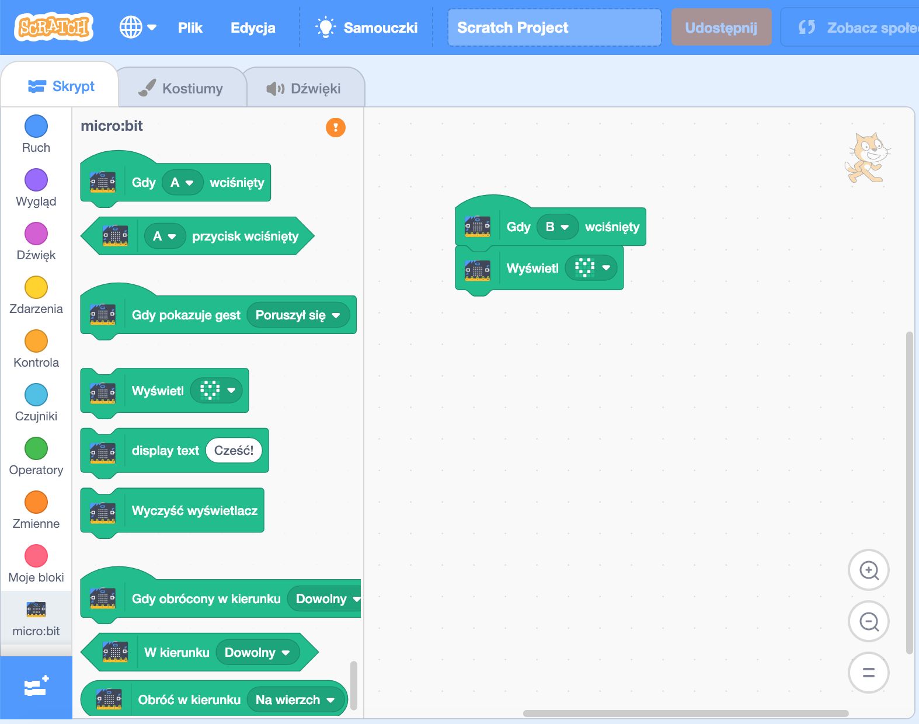Image resolution: width=919 pixels, height=724 pixels.
Task: Click the workspace horizontal scrollbar
Action: coord(685,713)
